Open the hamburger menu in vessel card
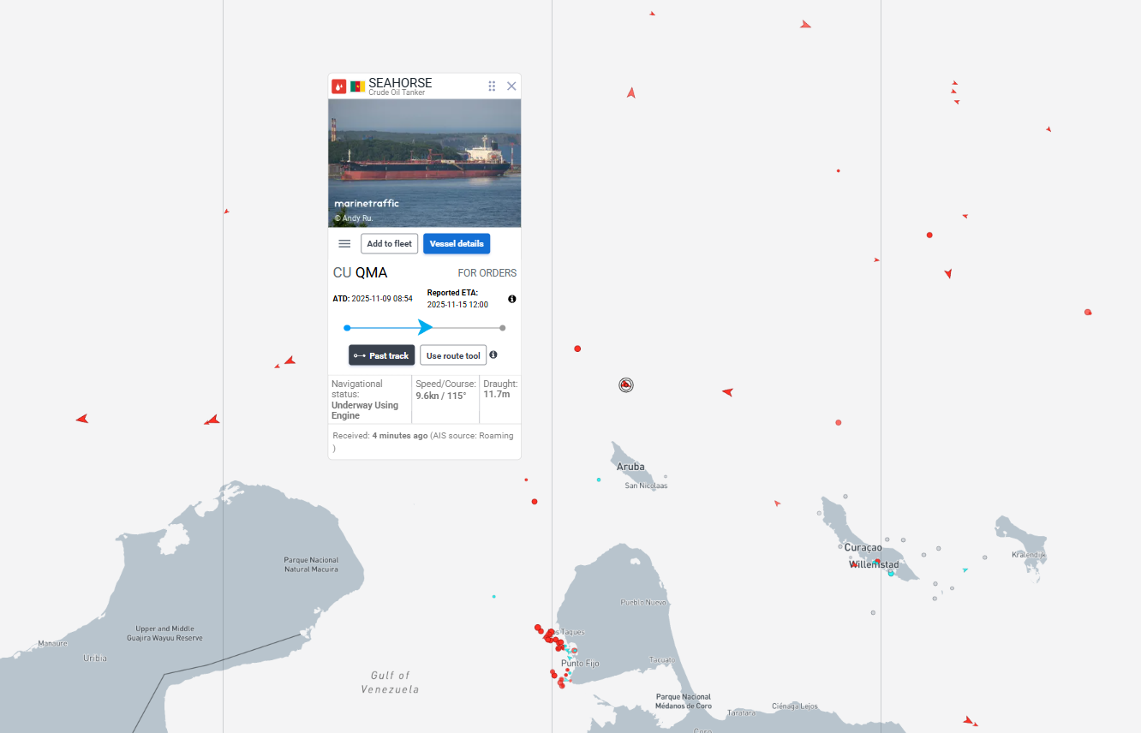1141x733 pixels. coord(344,244)
